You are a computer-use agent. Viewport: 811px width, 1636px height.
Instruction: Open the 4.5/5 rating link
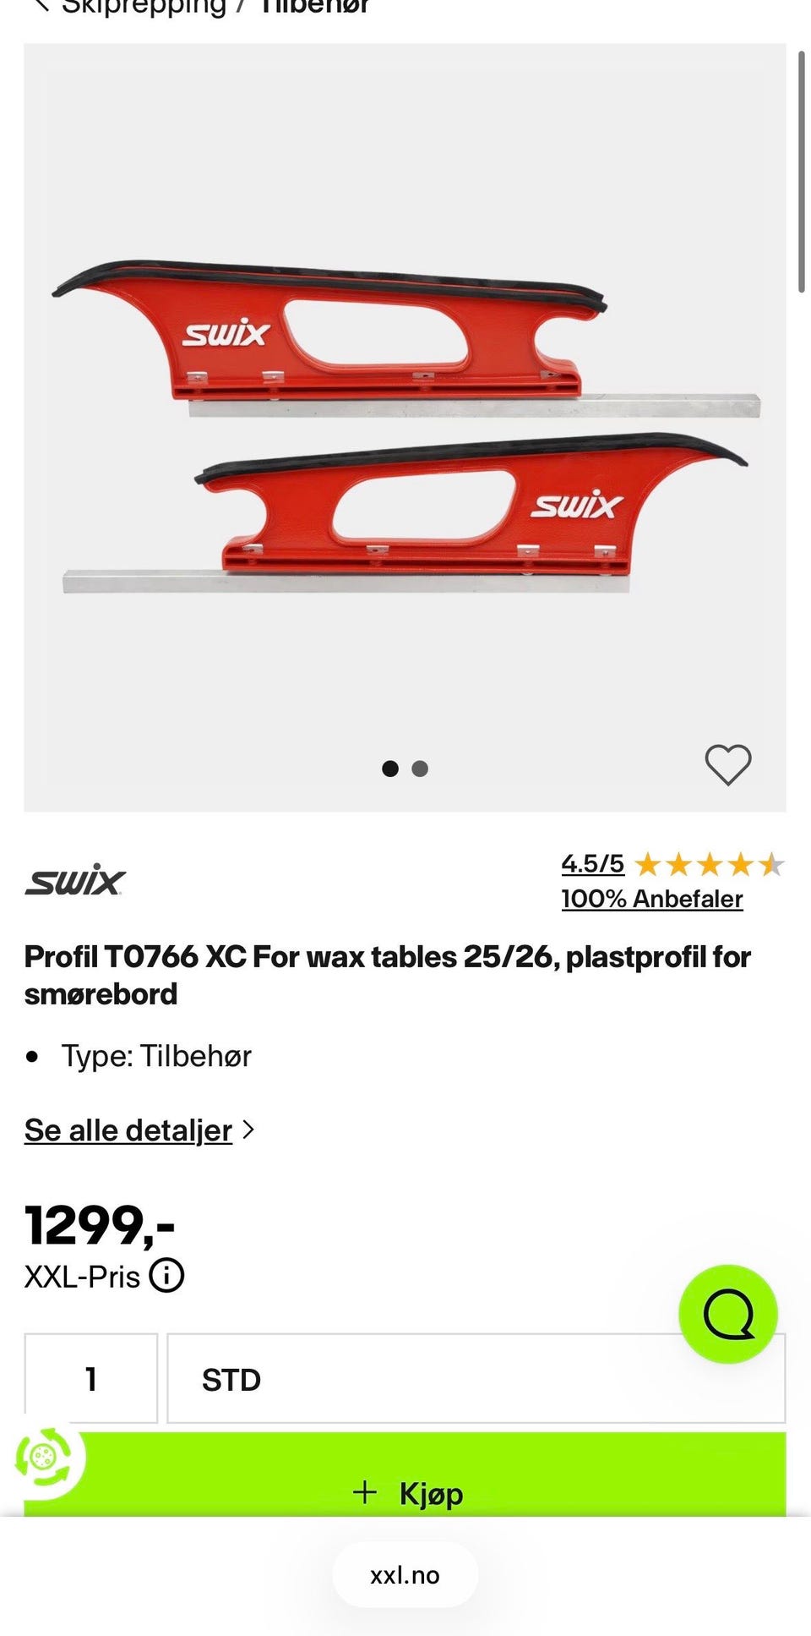[x=593, y=863]
